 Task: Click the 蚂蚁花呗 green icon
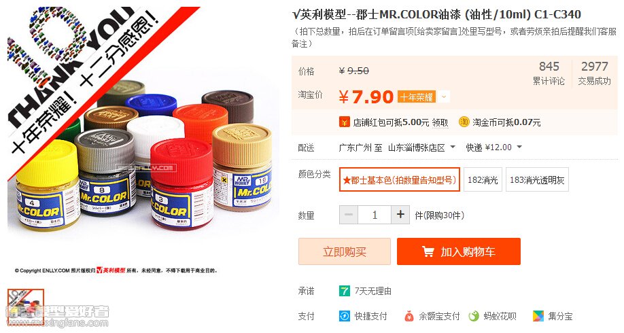point(474,316)
